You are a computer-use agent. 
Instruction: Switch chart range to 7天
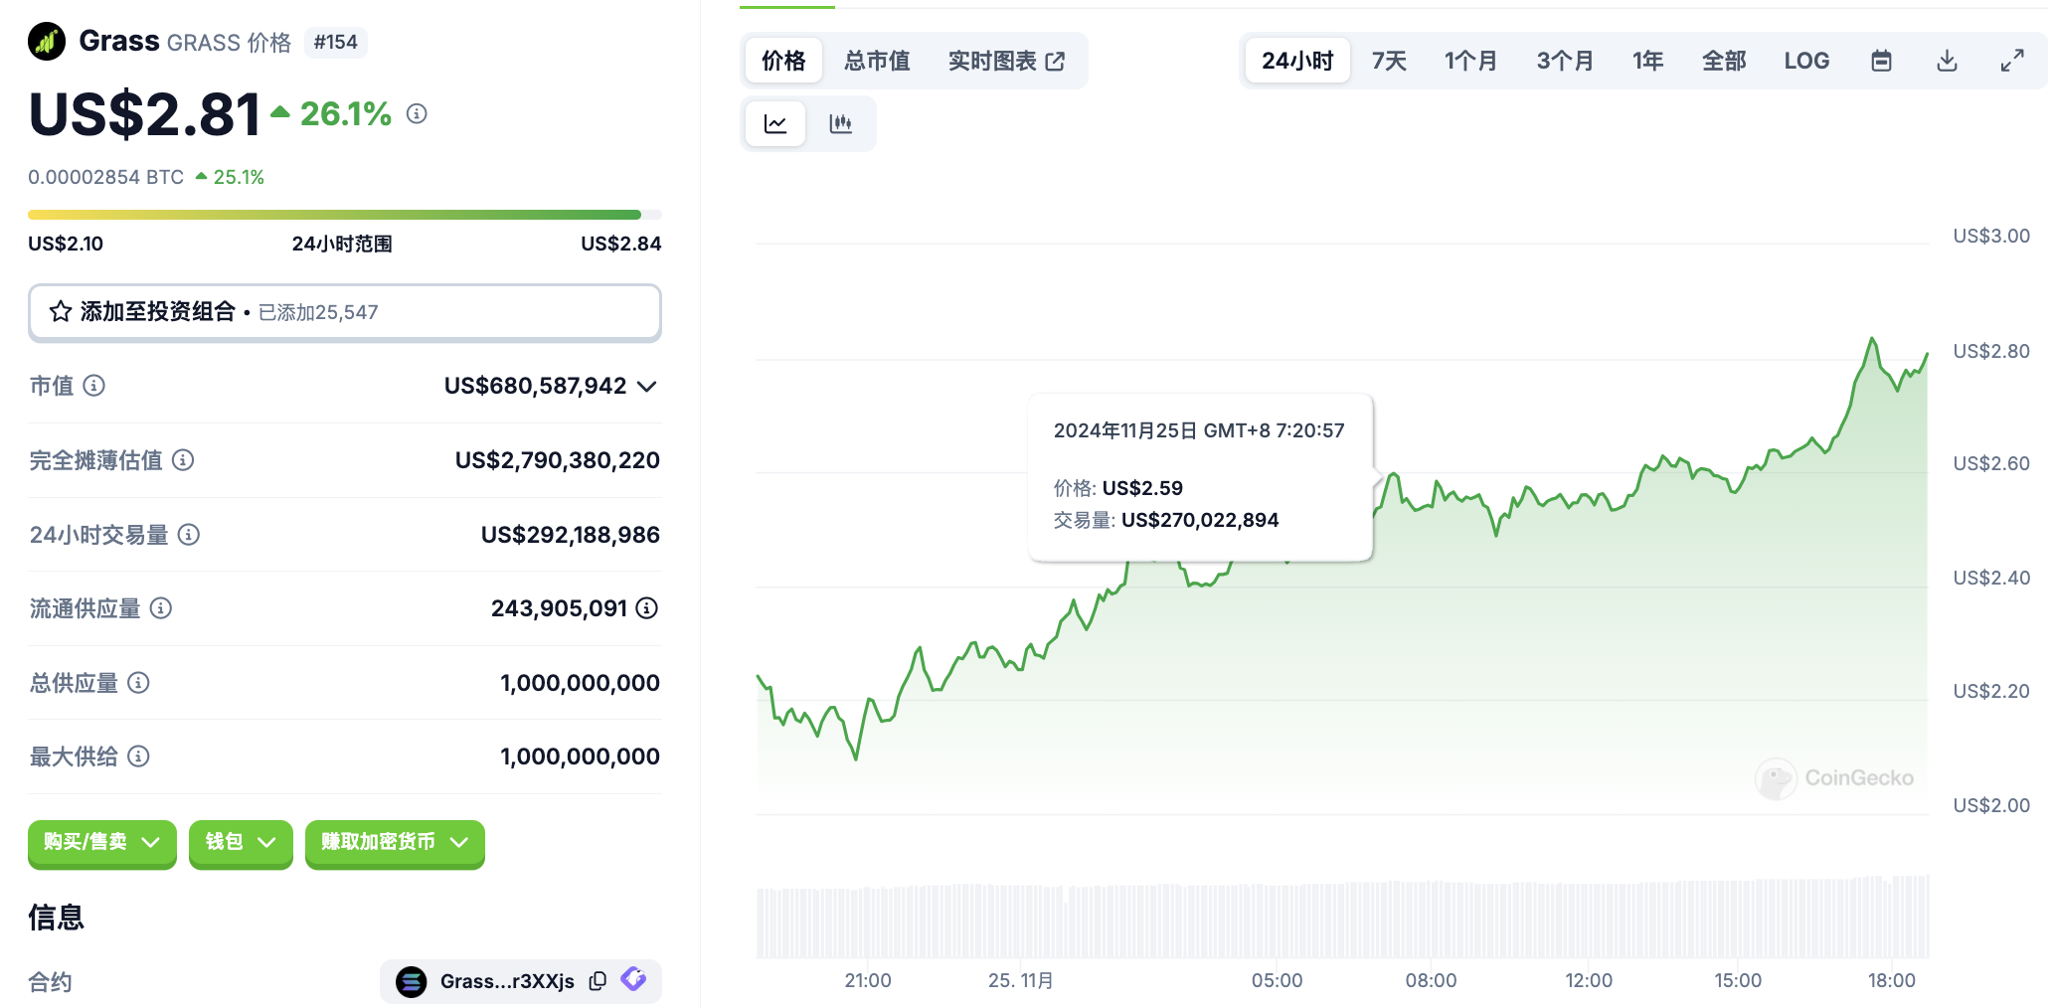tap(1389, 61)
